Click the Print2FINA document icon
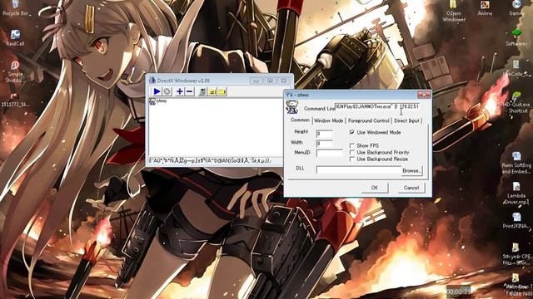 (516, 220)
